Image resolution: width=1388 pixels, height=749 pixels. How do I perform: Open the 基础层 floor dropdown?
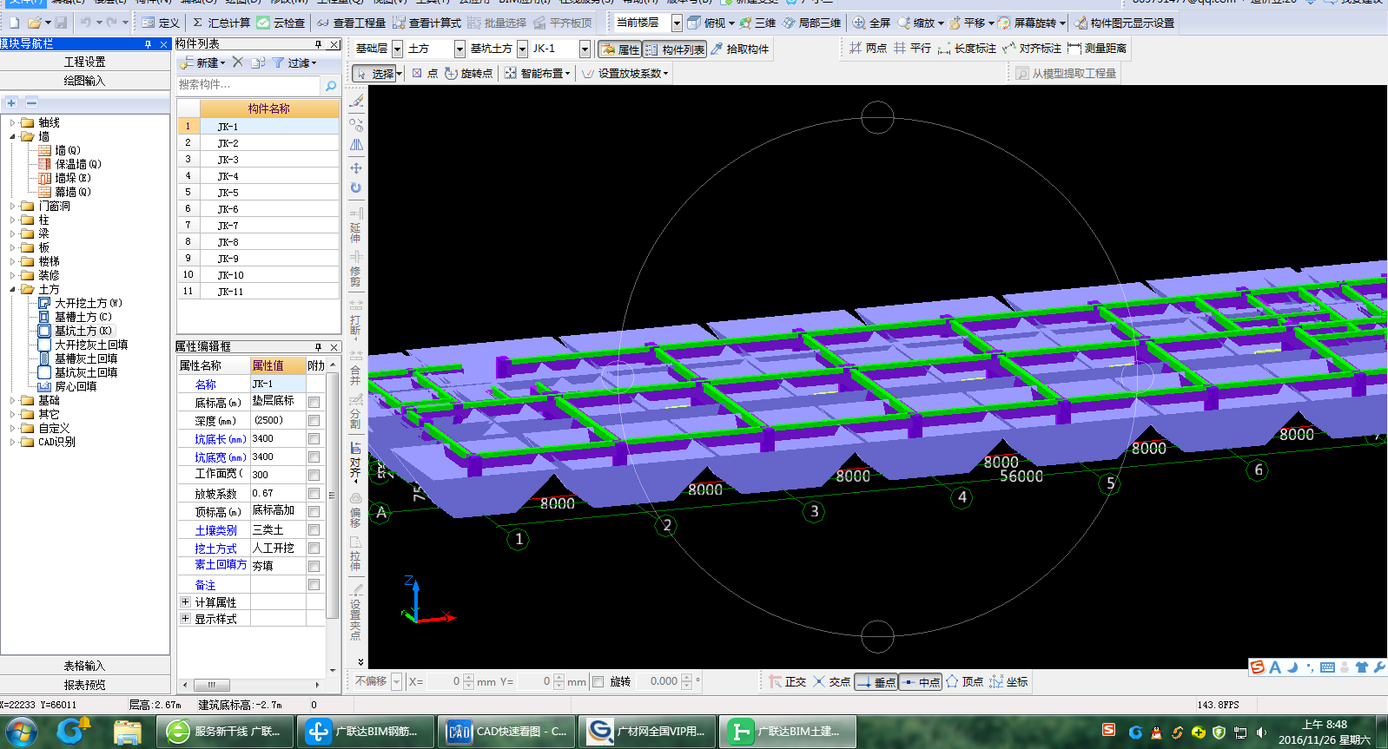click(x=397, y=49)
